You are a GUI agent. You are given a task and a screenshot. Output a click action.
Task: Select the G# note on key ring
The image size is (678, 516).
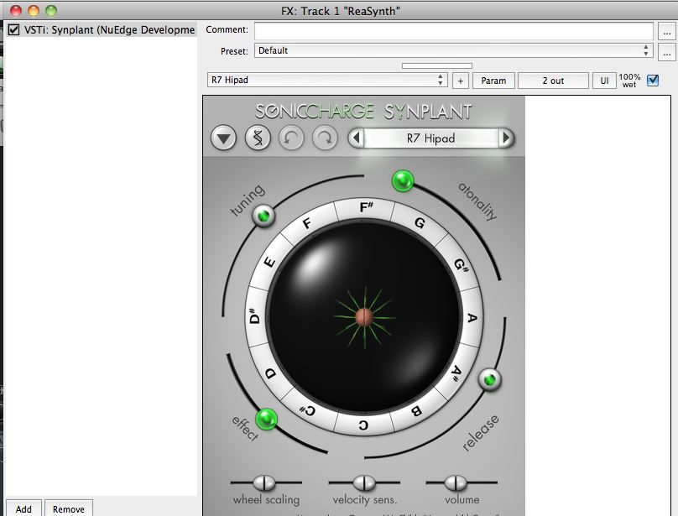pos(460,264)
